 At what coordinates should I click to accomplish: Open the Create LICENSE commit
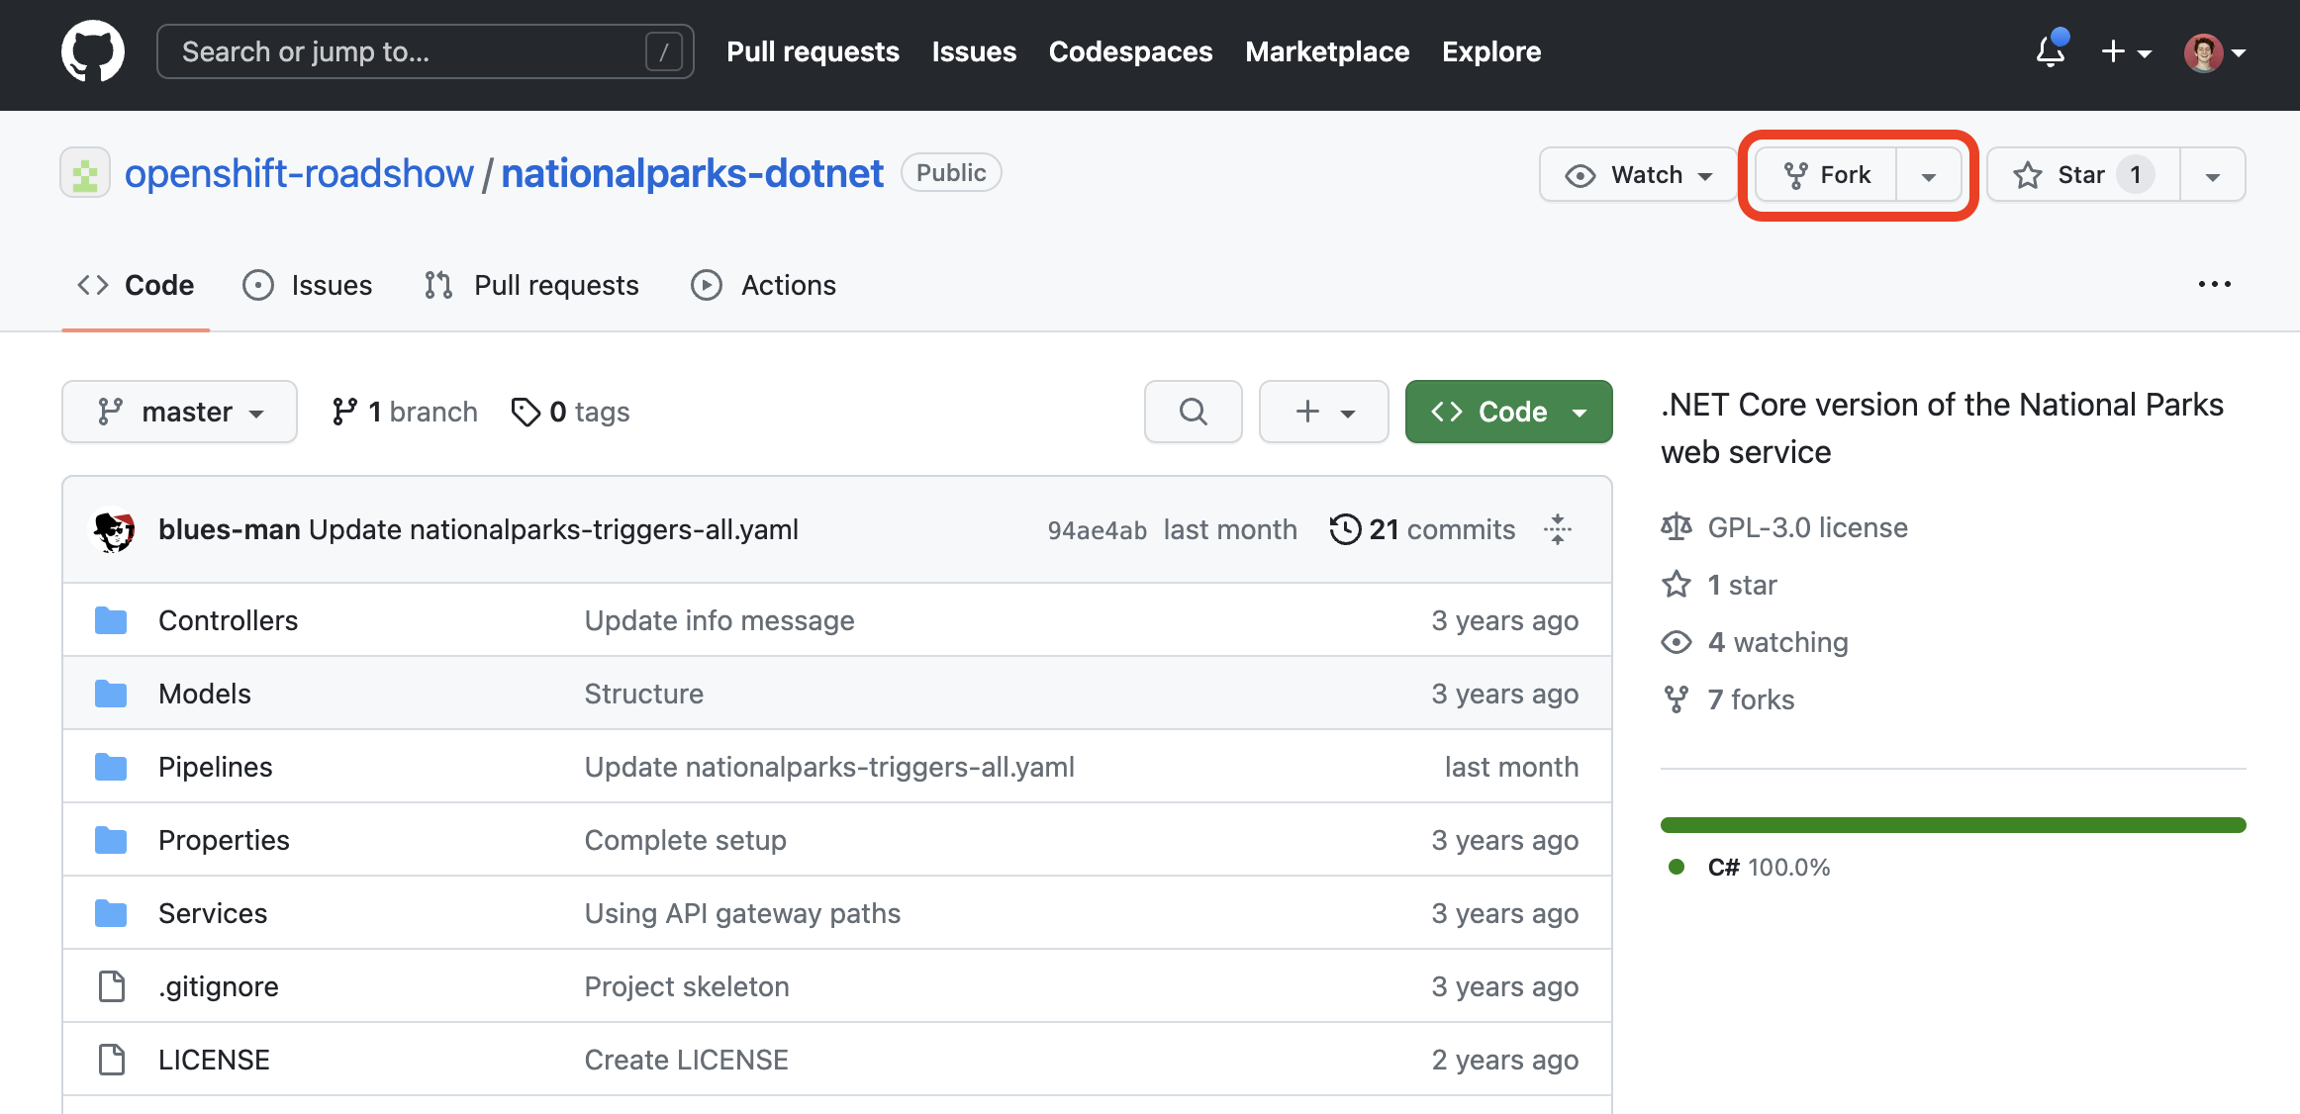[686, 1060]
